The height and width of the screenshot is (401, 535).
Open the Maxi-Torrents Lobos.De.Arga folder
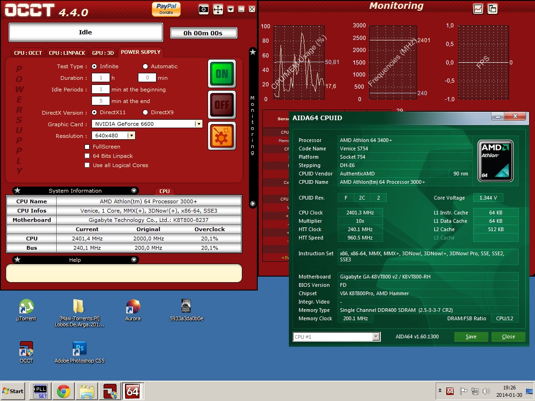pos(79,313)
